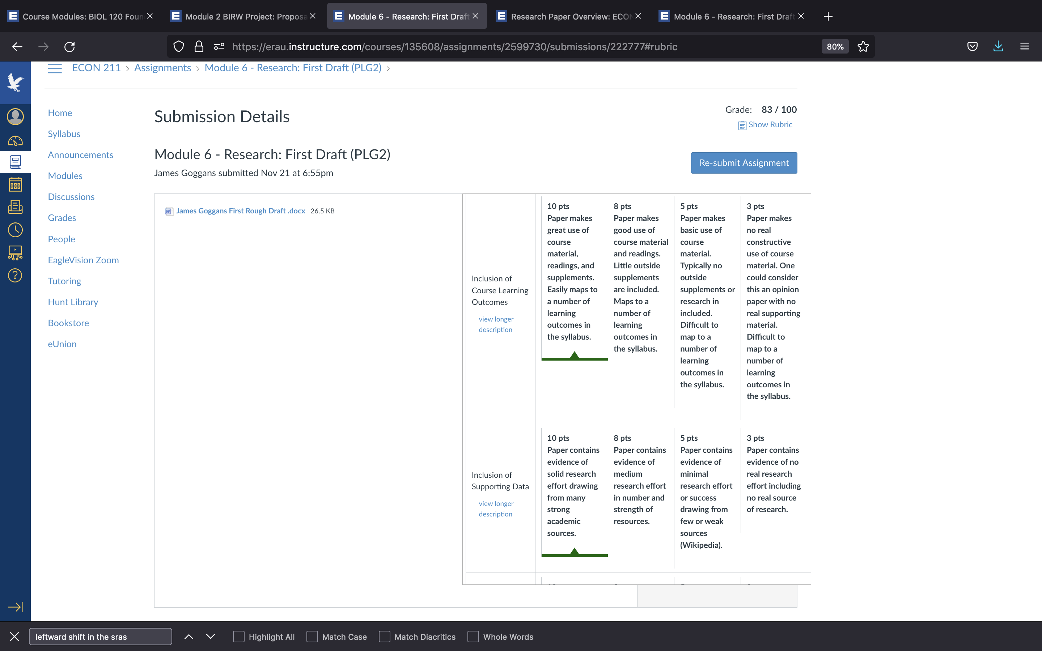
Task: Open the Canvas Dashboard speedometer icon
Action: (x=15, y=141)
